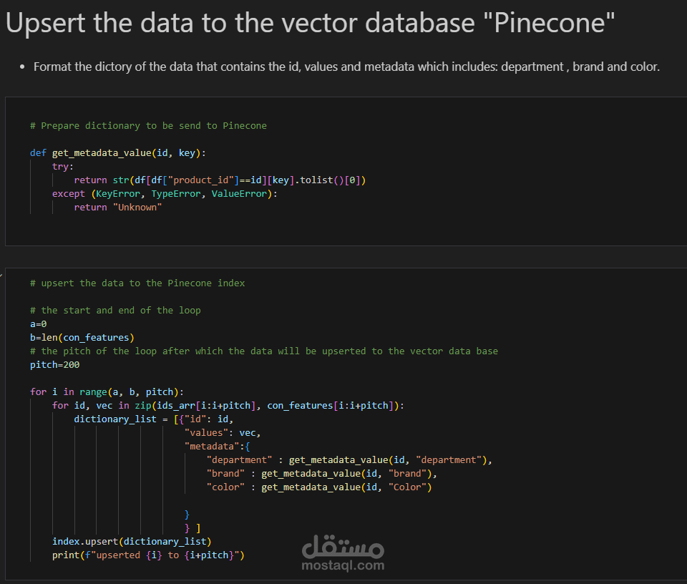Click the "# Prepare dictionary" comment line
The width and height of the screenshot is (687, 584).
pos(148,126)
